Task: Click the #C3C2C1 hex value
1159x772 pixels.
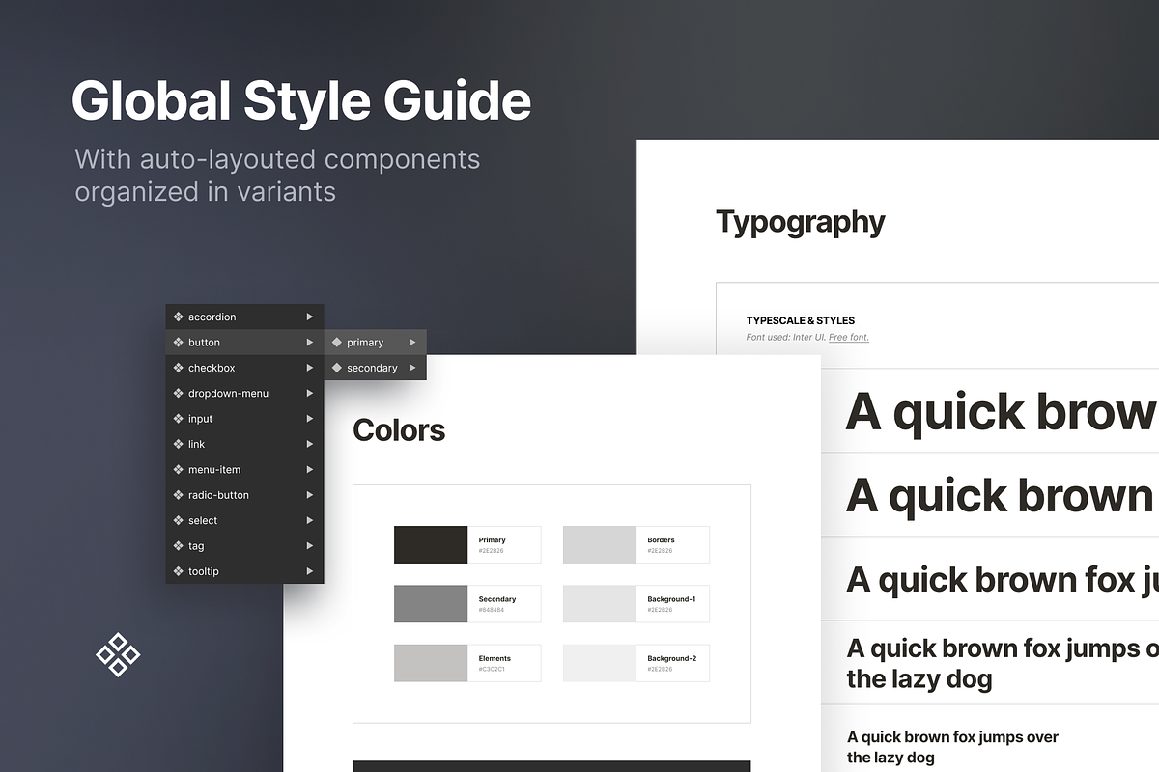Action: (492, 669)
